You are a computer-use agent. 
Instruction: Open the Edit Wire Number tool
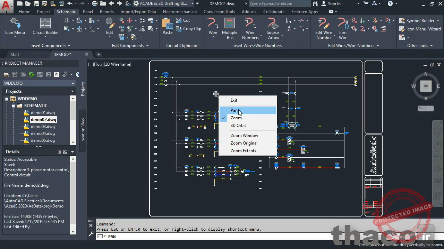(x=323, y=28)
